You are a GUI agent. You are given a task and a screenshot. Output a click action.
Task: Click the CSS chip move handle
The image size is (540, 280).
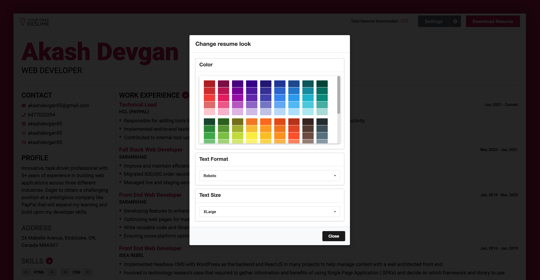(x=65, y=272)
